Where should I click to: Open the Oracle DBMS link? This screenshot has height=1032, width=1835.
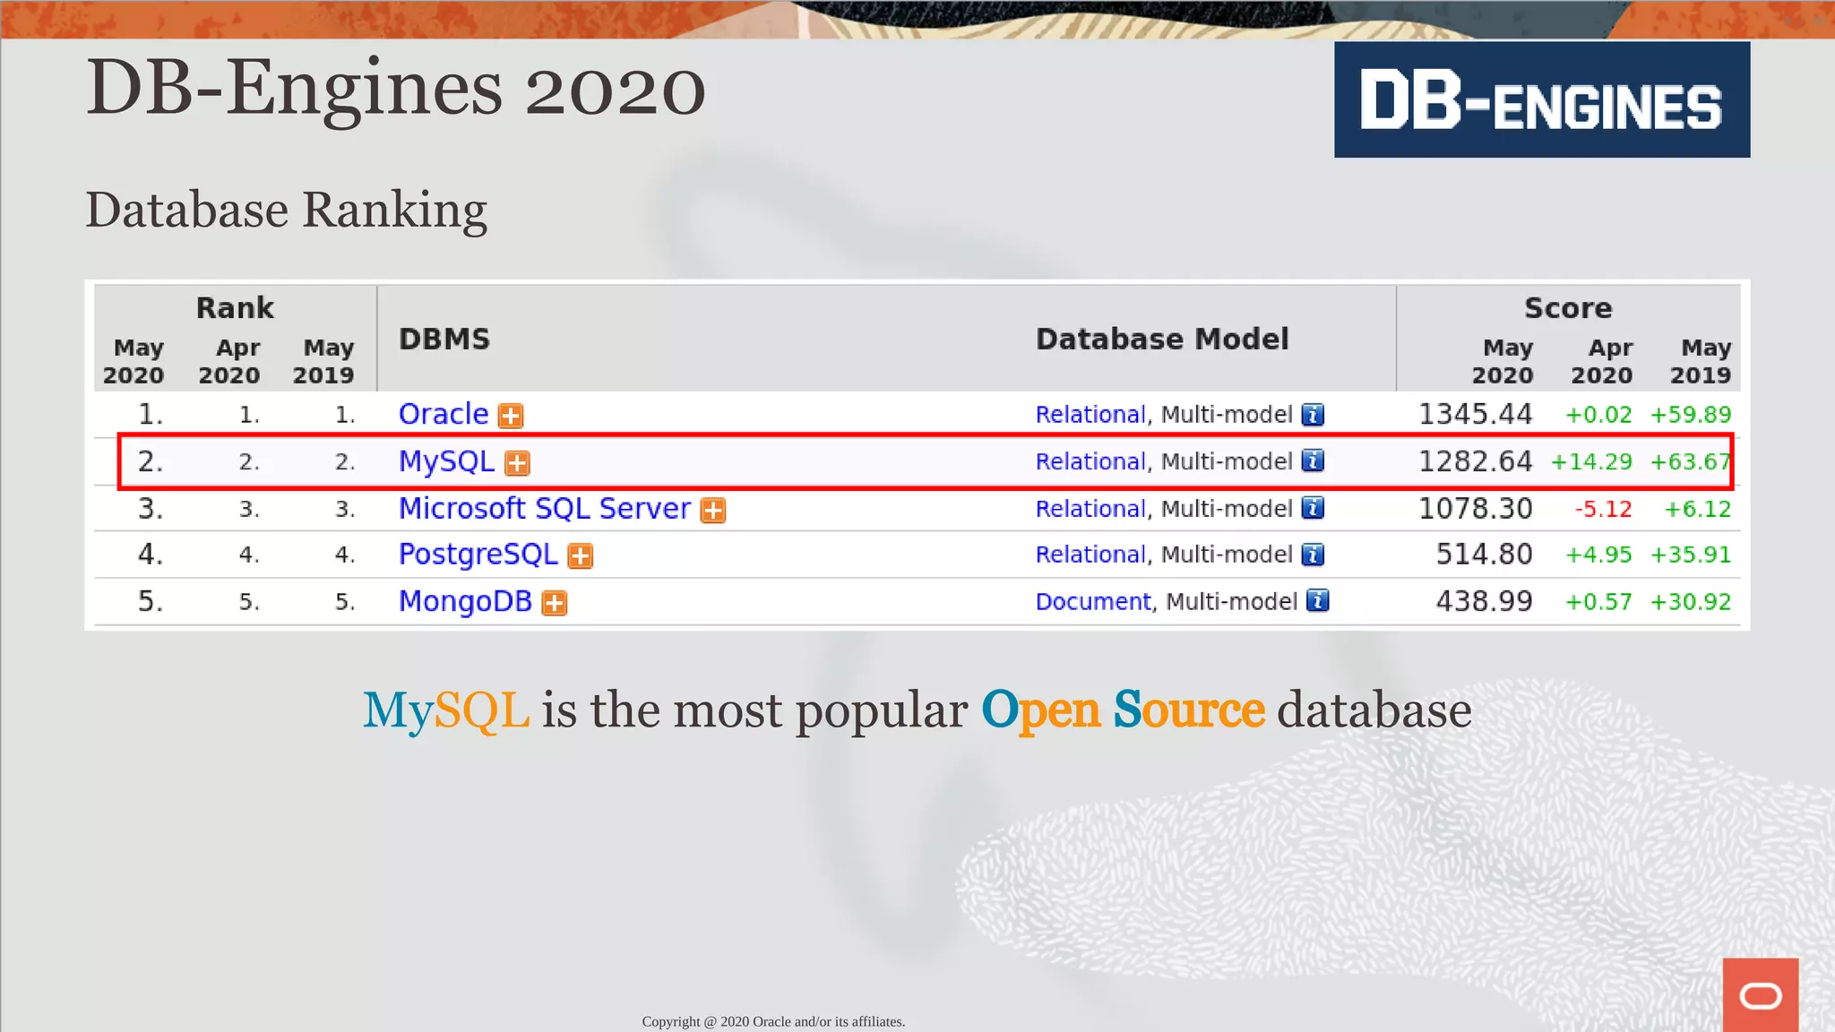444,414
